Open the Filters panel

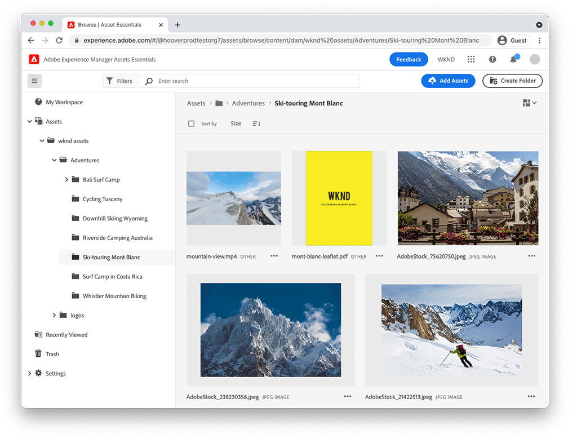119,81
